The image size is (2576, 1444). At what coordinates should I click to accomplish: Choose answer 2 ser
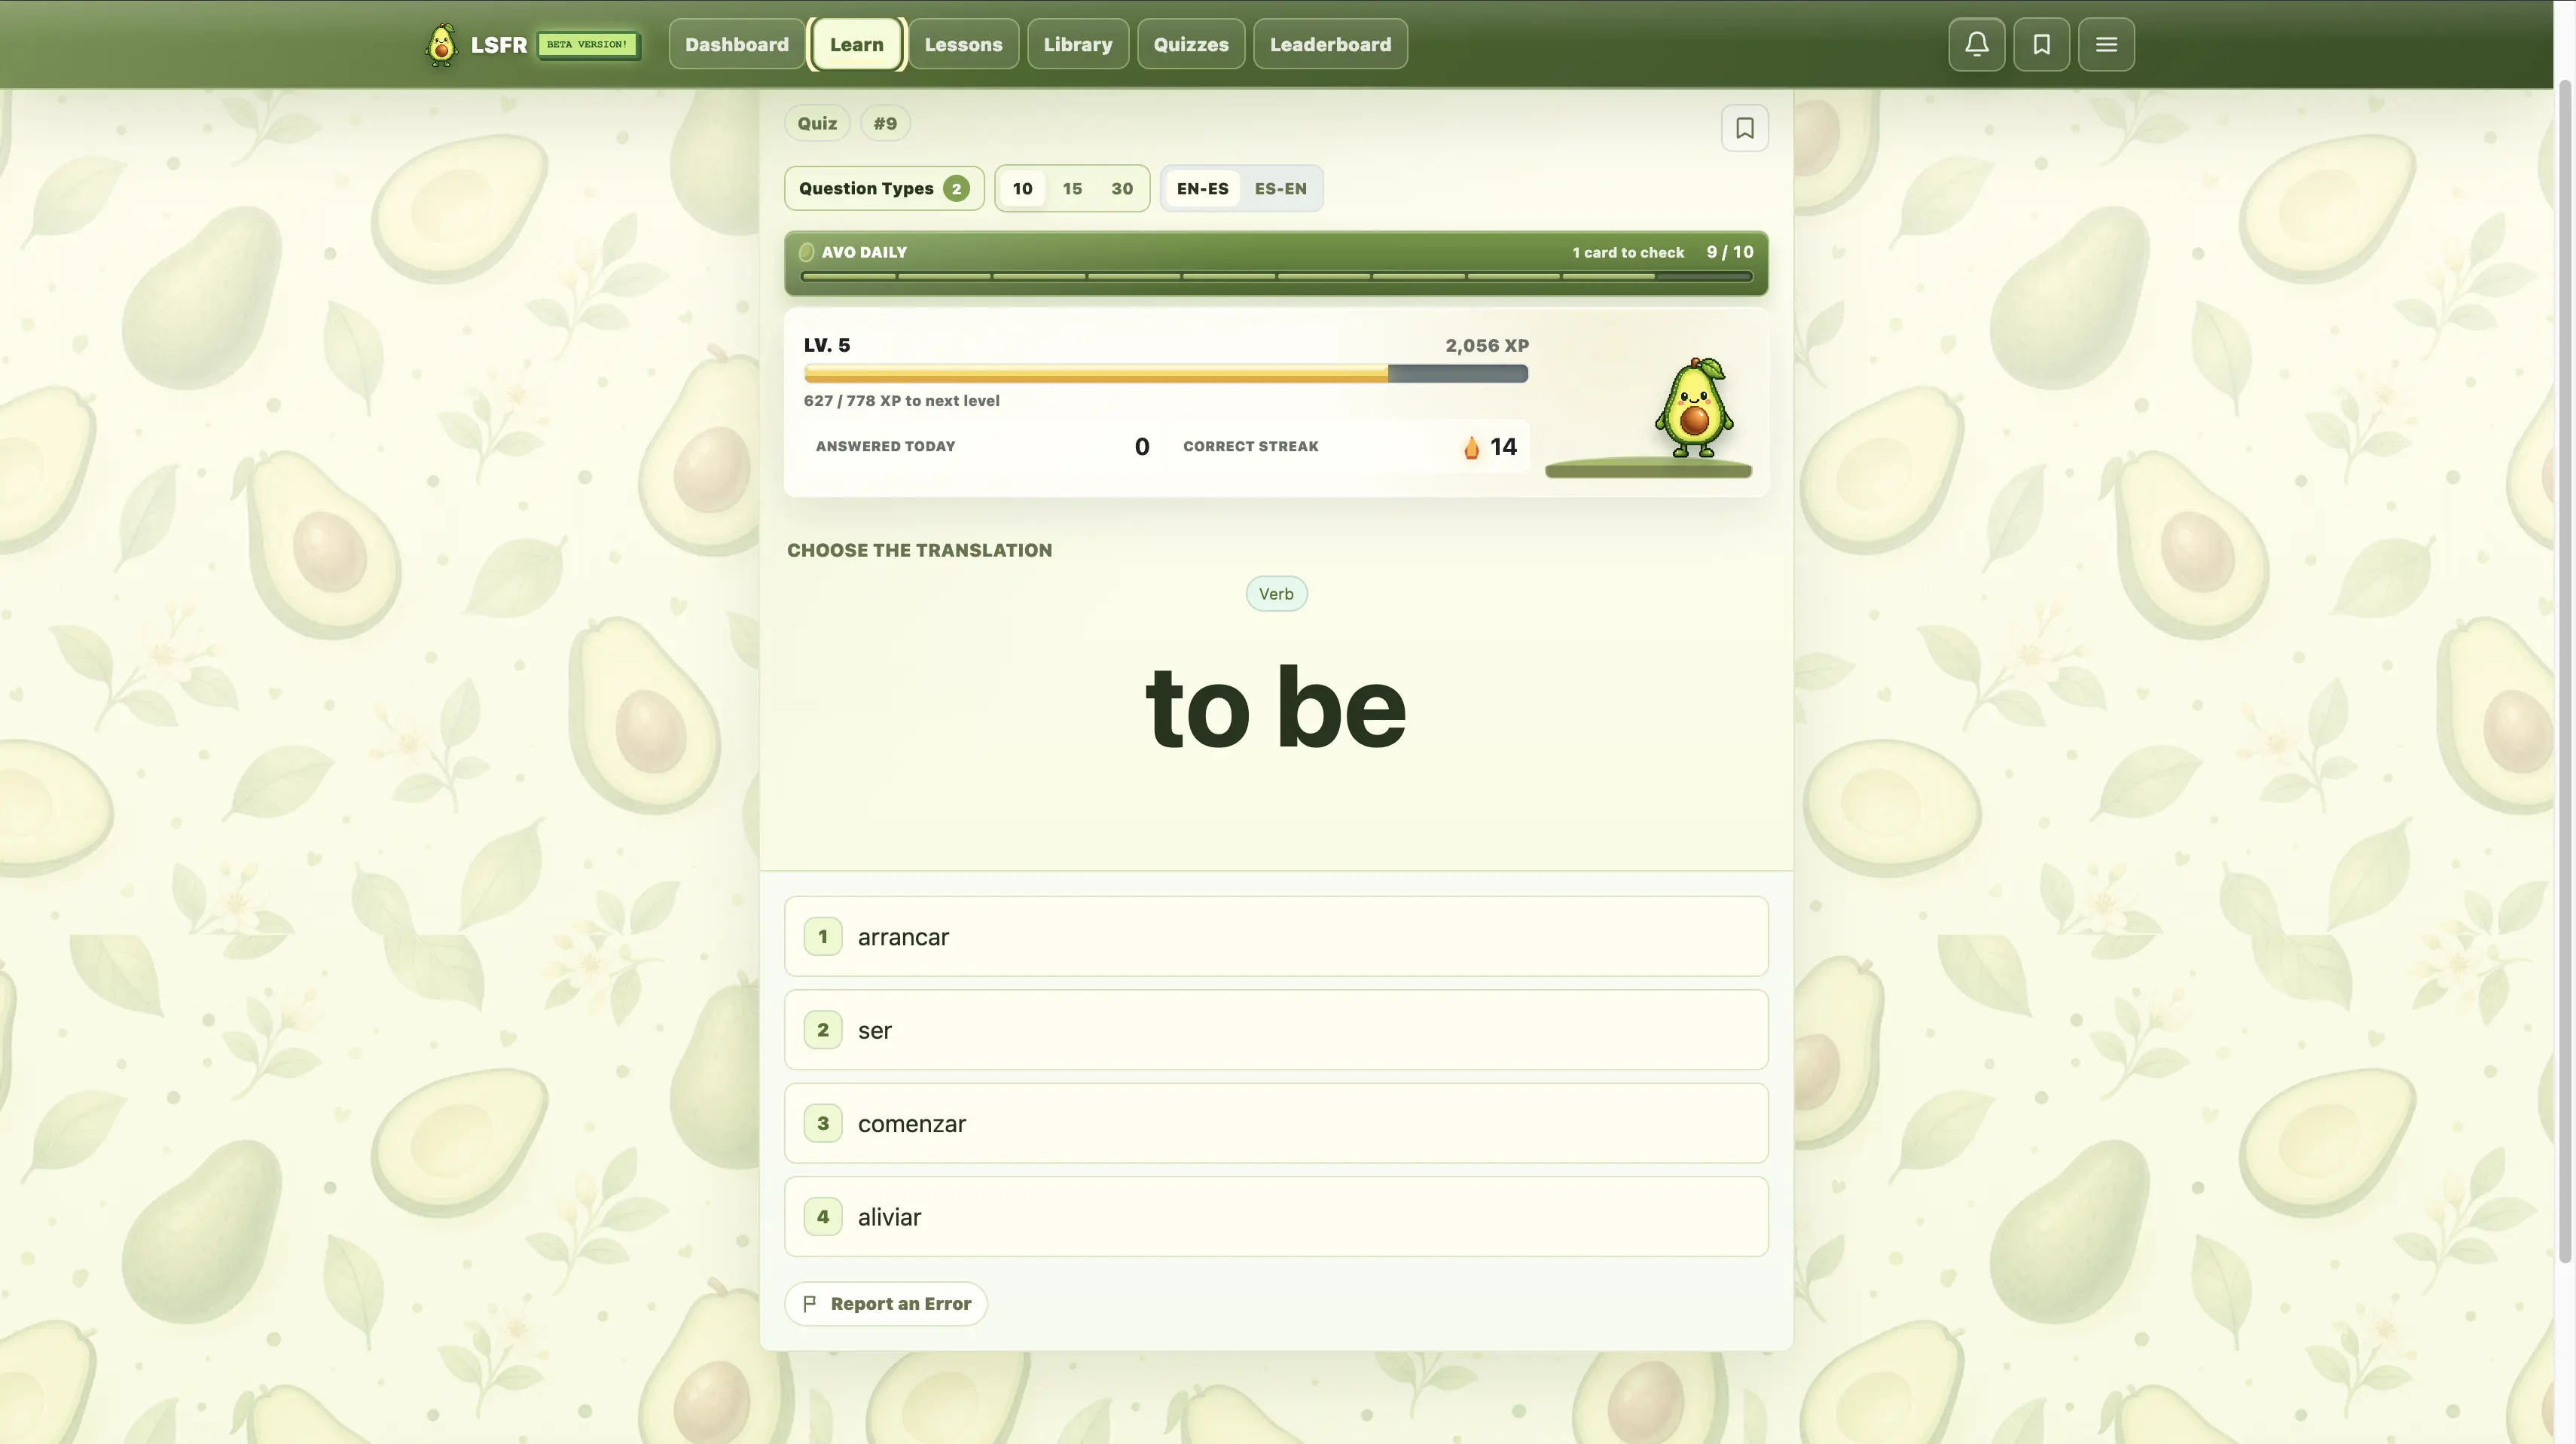tap(1276, 1030)
